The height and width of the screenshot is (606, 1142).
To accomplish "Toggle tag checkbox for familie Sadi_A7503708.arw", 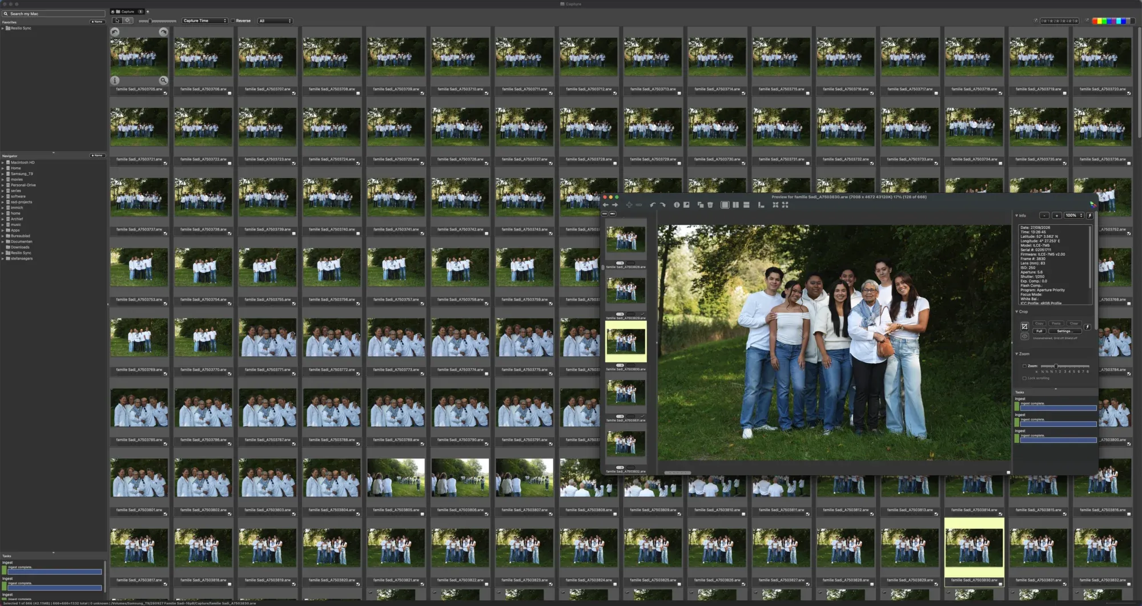I will [358, 94].
